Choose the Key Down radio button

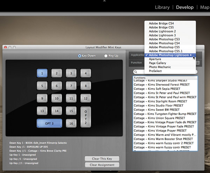[x=79, y=56]
